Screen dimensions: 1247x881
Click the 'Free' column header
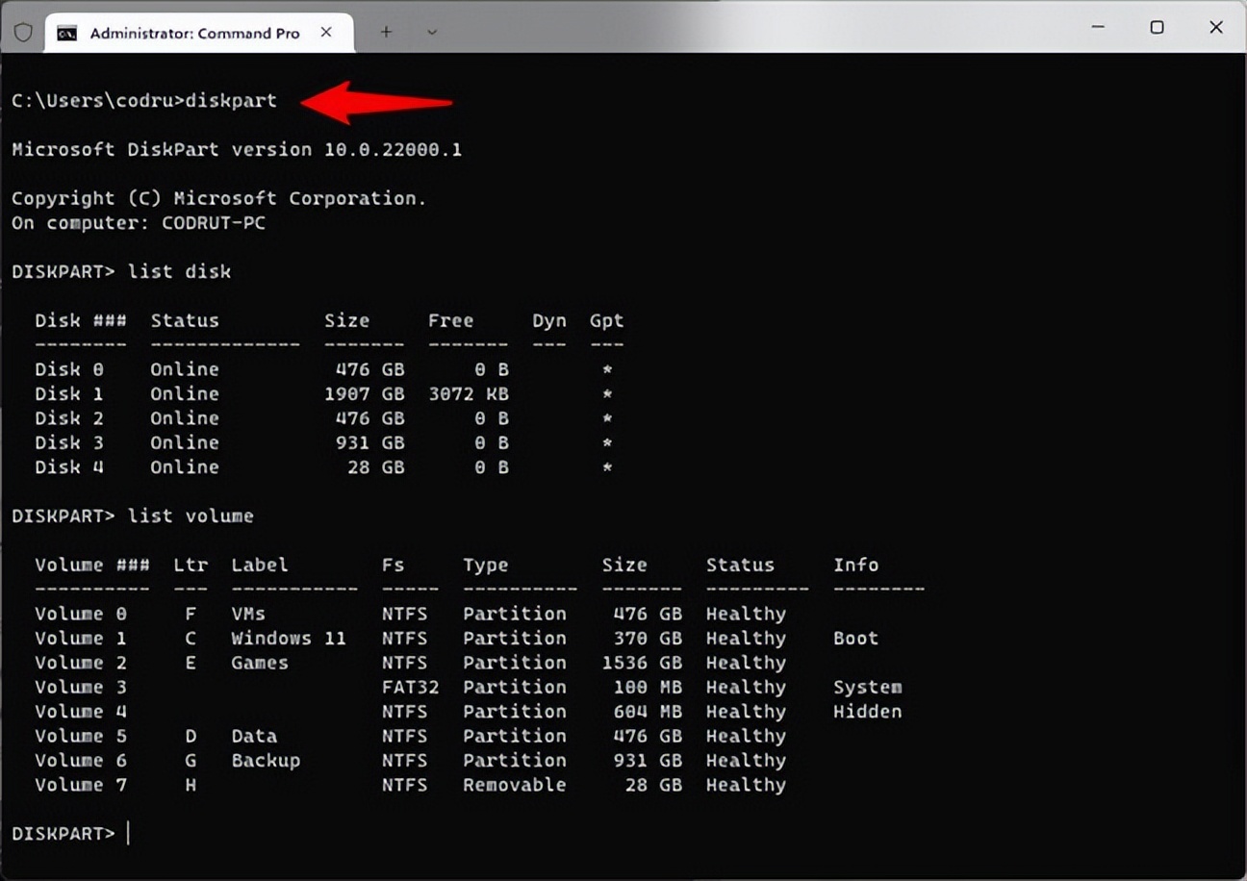coord(451,321)
